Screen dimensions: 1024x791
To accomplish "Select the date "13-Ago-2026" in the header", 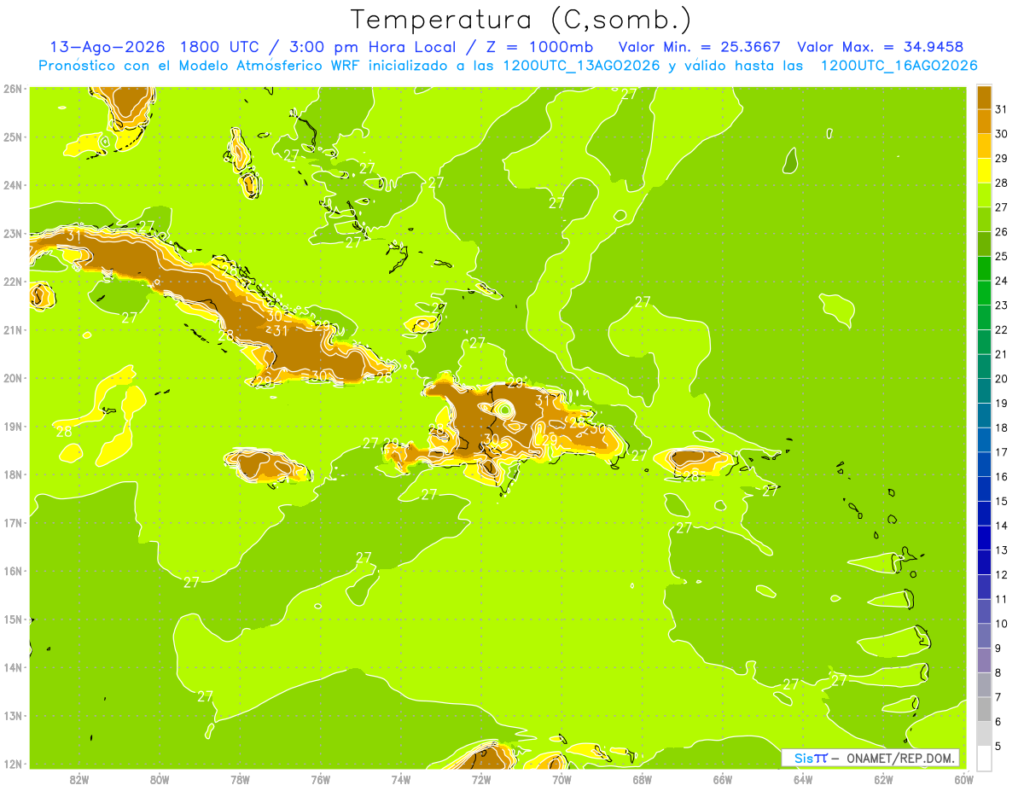I will pyautogui.click(x=107, y=47).
